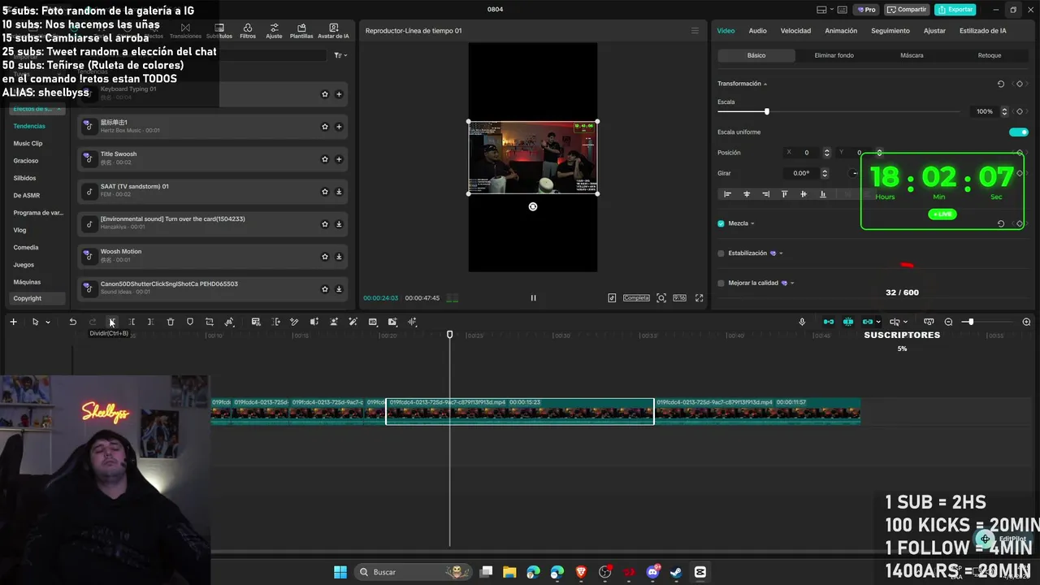The image size is (1040, 585).
Task: Toggle the auto snapping icon
Action: point(847,322)
